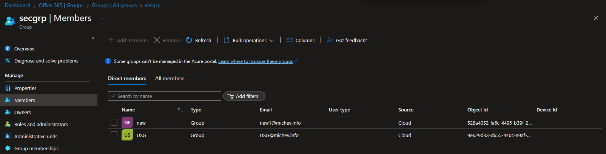Click the Add members plus icon

coord(111,40)
